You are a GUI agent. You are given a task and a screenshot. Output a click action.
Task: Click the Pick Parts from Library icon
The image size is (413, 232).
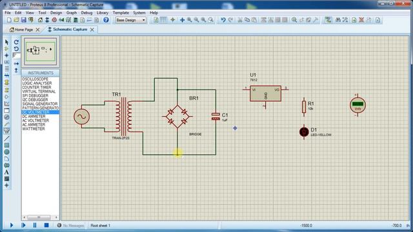pos(294,20)
